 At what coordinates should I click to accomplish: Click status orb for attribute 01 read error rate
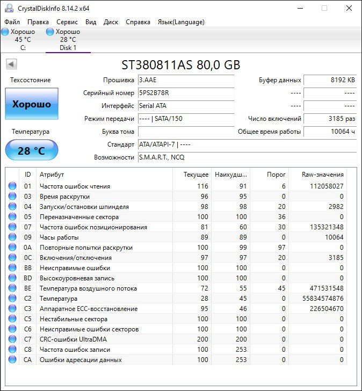[x=12, y=186]
